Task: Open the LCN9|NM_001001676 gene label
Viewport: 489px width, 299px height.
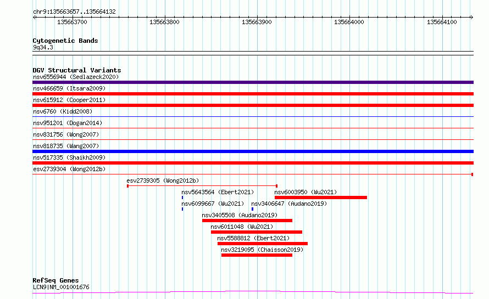Action: 61,287
